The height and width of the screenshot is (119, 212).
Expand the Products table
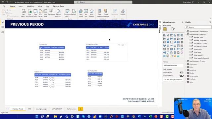pyautogui.click(x=186, y=79)
